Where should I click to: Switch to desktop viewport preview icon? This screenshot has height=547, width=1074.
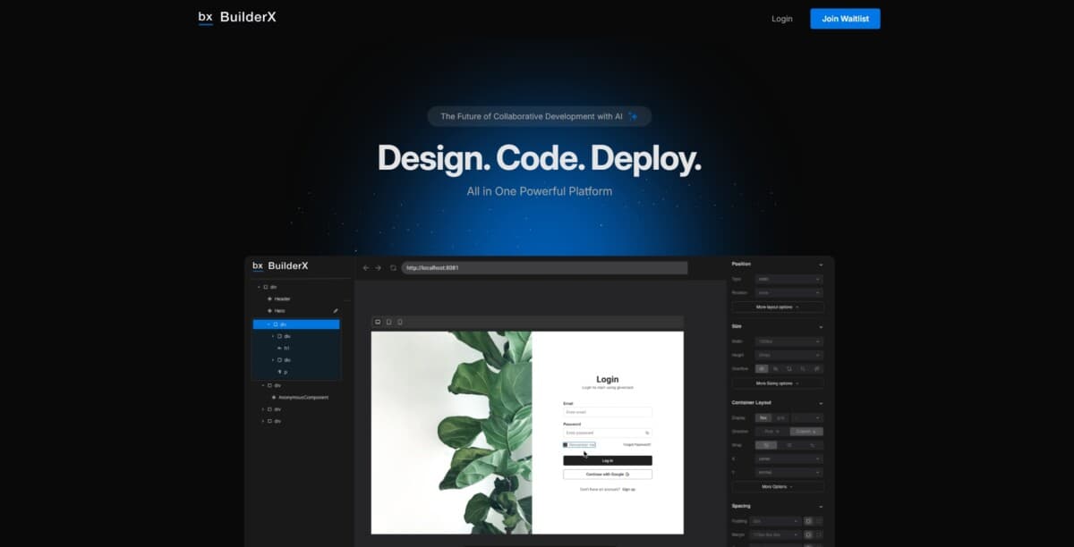click(x=378, y=322)
